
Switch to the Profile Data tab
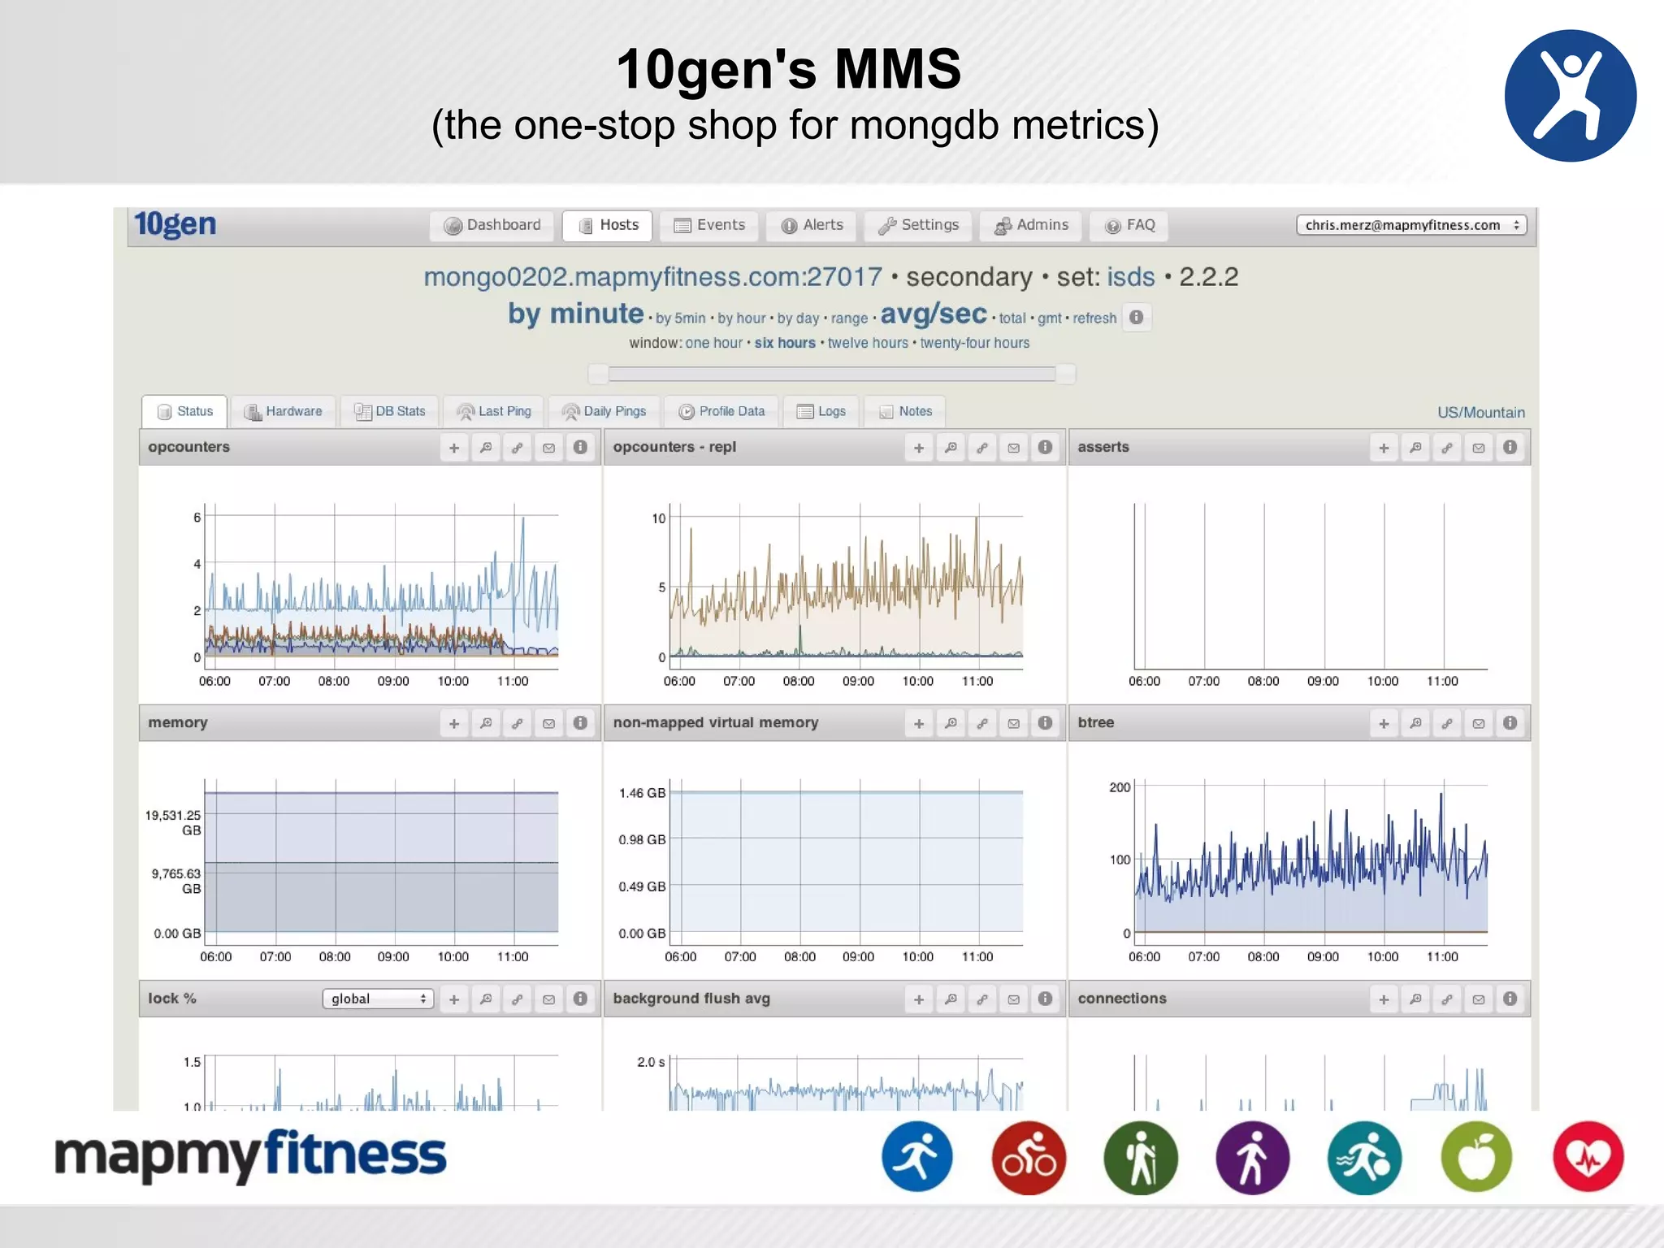(x=721, y=411)
